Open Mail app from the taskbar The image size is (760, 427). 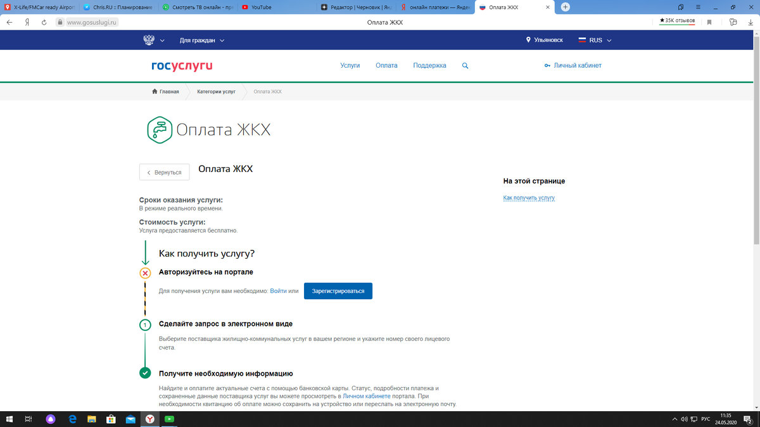tap(130, 419)
